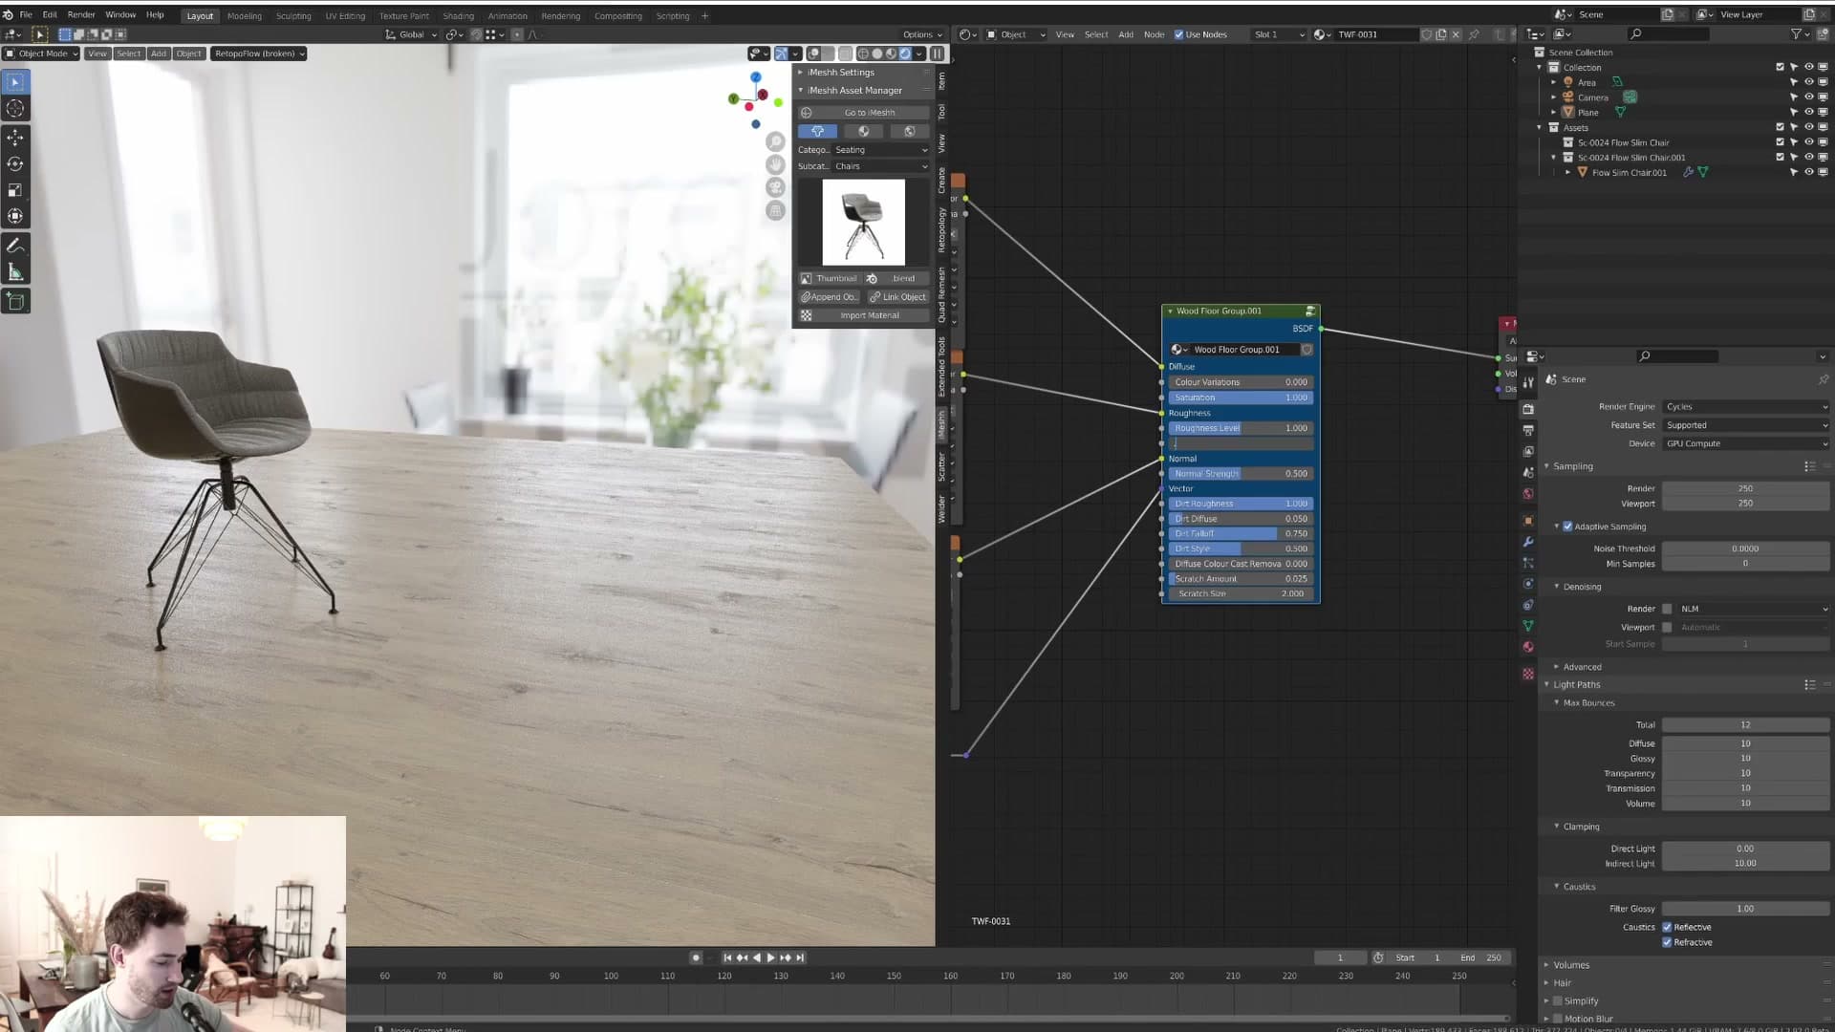The image size is (1835, 1032).
Task: Click the Blender logo app menu
Action: 9,15
